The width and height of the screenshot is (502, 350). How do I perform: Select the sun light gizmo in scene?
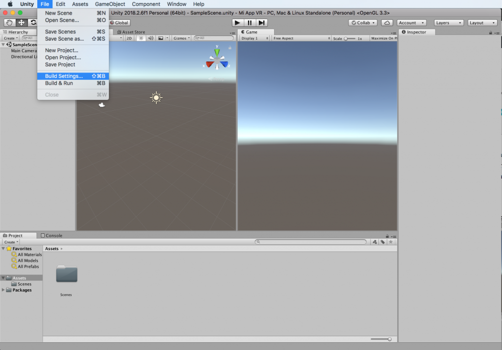click(156, 98)
